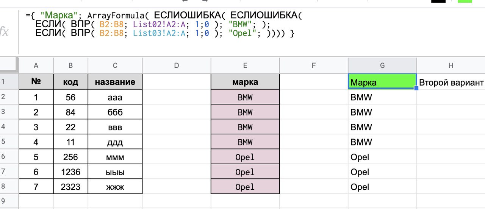485x209 pixels.
Task: Select row 3 header
Action: (x=9, y=112)
